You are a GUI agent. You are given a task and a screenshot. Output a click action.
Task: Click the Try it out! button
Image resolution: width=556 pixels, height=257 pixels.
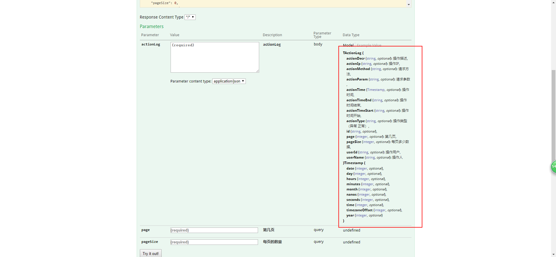151,253
